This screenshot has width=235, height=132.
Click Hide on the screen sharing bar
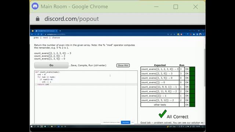[132, 122]
